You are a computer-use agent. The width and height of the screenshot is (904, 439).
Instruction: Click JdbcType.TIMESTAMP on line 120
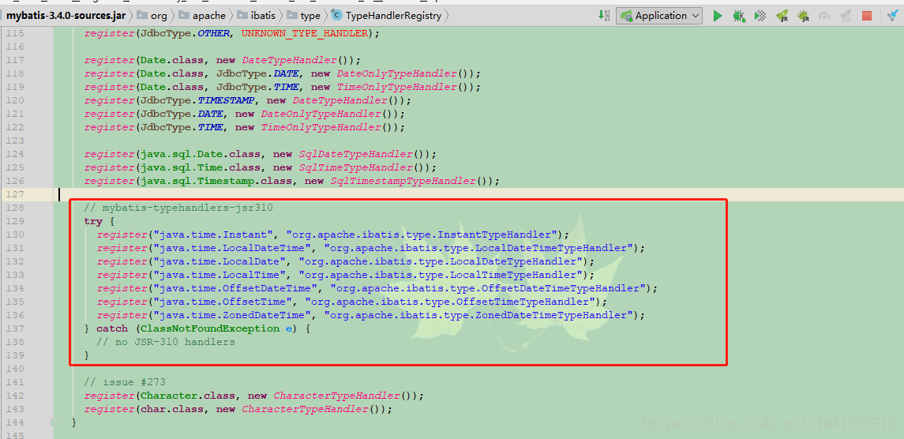coord(196,100)
